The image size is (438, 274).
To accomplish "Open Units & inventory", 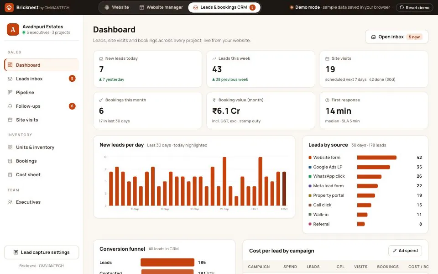I will point(42,147).
